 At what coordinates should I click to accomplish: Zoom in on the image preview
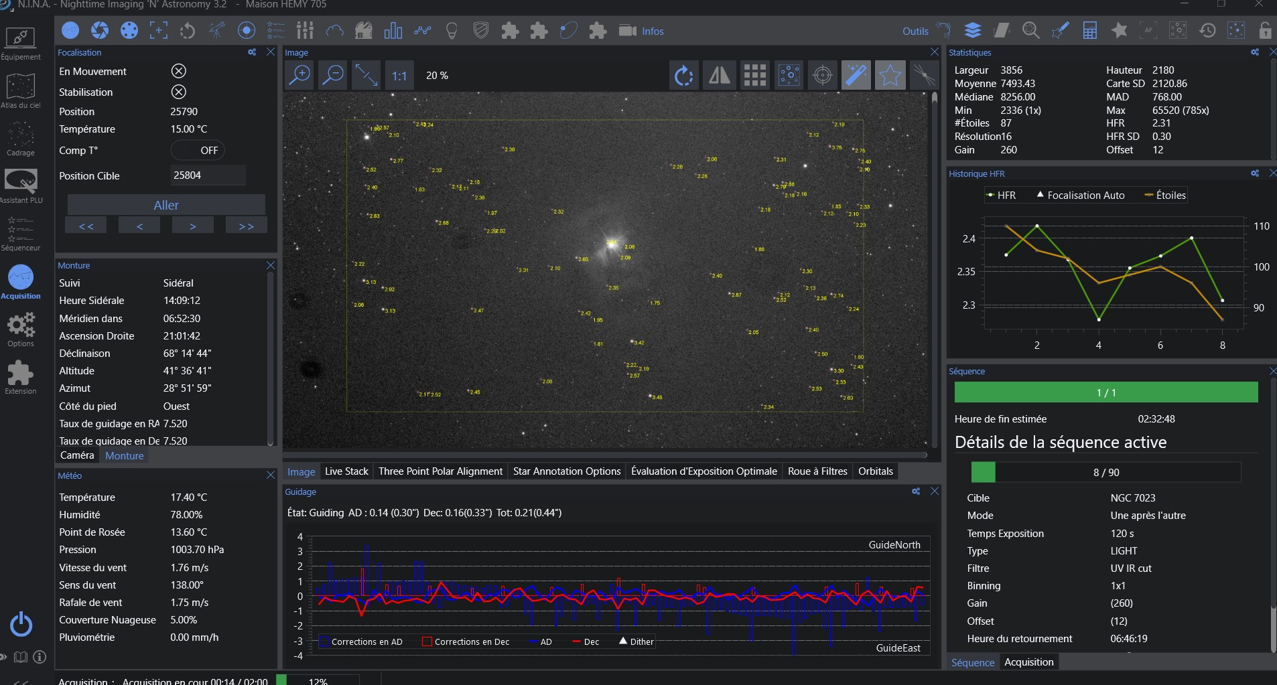tap(299, 75)
